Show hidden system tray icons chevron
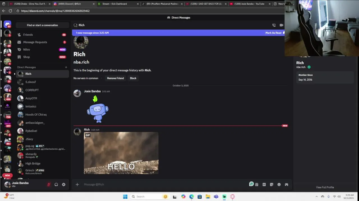 [x=317, y=197]
